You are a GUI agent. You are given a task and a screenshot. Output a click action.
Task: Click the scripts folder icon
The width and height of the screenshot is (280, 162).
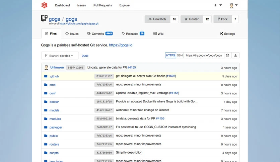(x=46, y=153)
